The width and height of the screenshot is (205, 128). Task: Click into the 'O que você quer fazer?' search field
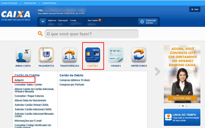coord(92,34)
